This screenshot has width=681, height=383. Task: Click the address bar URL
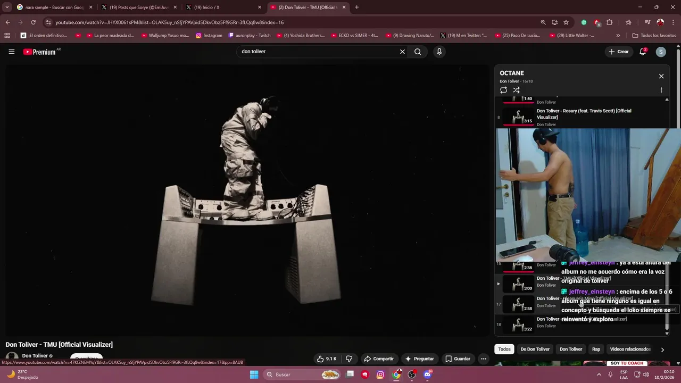pos(169,22)
